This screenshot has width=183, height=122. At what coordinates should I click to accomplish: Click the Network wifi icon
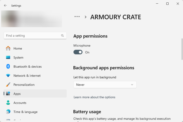8,76
